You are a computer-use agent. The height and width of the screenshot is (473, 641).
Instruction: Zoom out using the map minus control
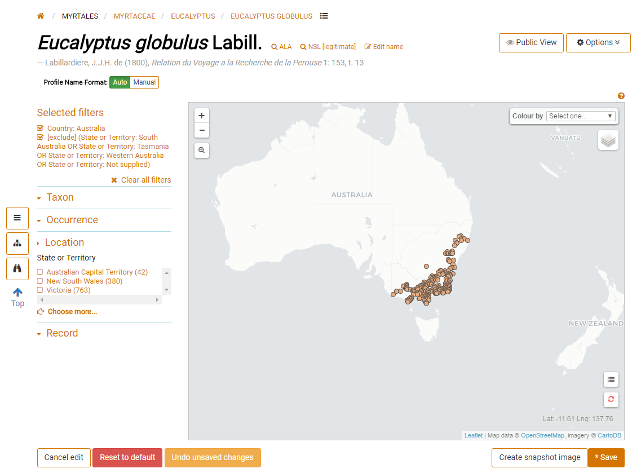pyautogui.click(x=201, y=130)
